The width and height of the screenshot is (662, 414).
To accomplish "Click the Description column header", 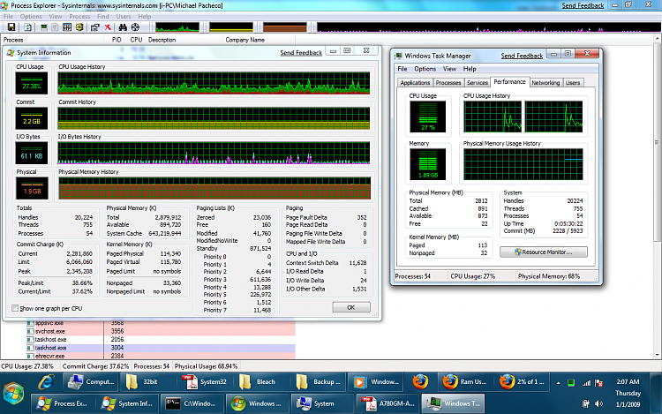I will click(184, 40).
